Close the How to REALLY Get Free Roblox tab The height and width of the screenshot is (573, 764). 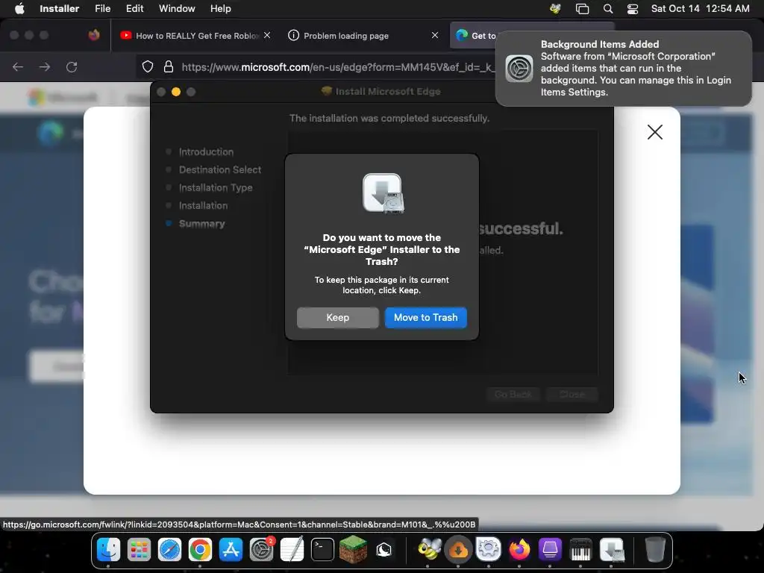point(267,35)
